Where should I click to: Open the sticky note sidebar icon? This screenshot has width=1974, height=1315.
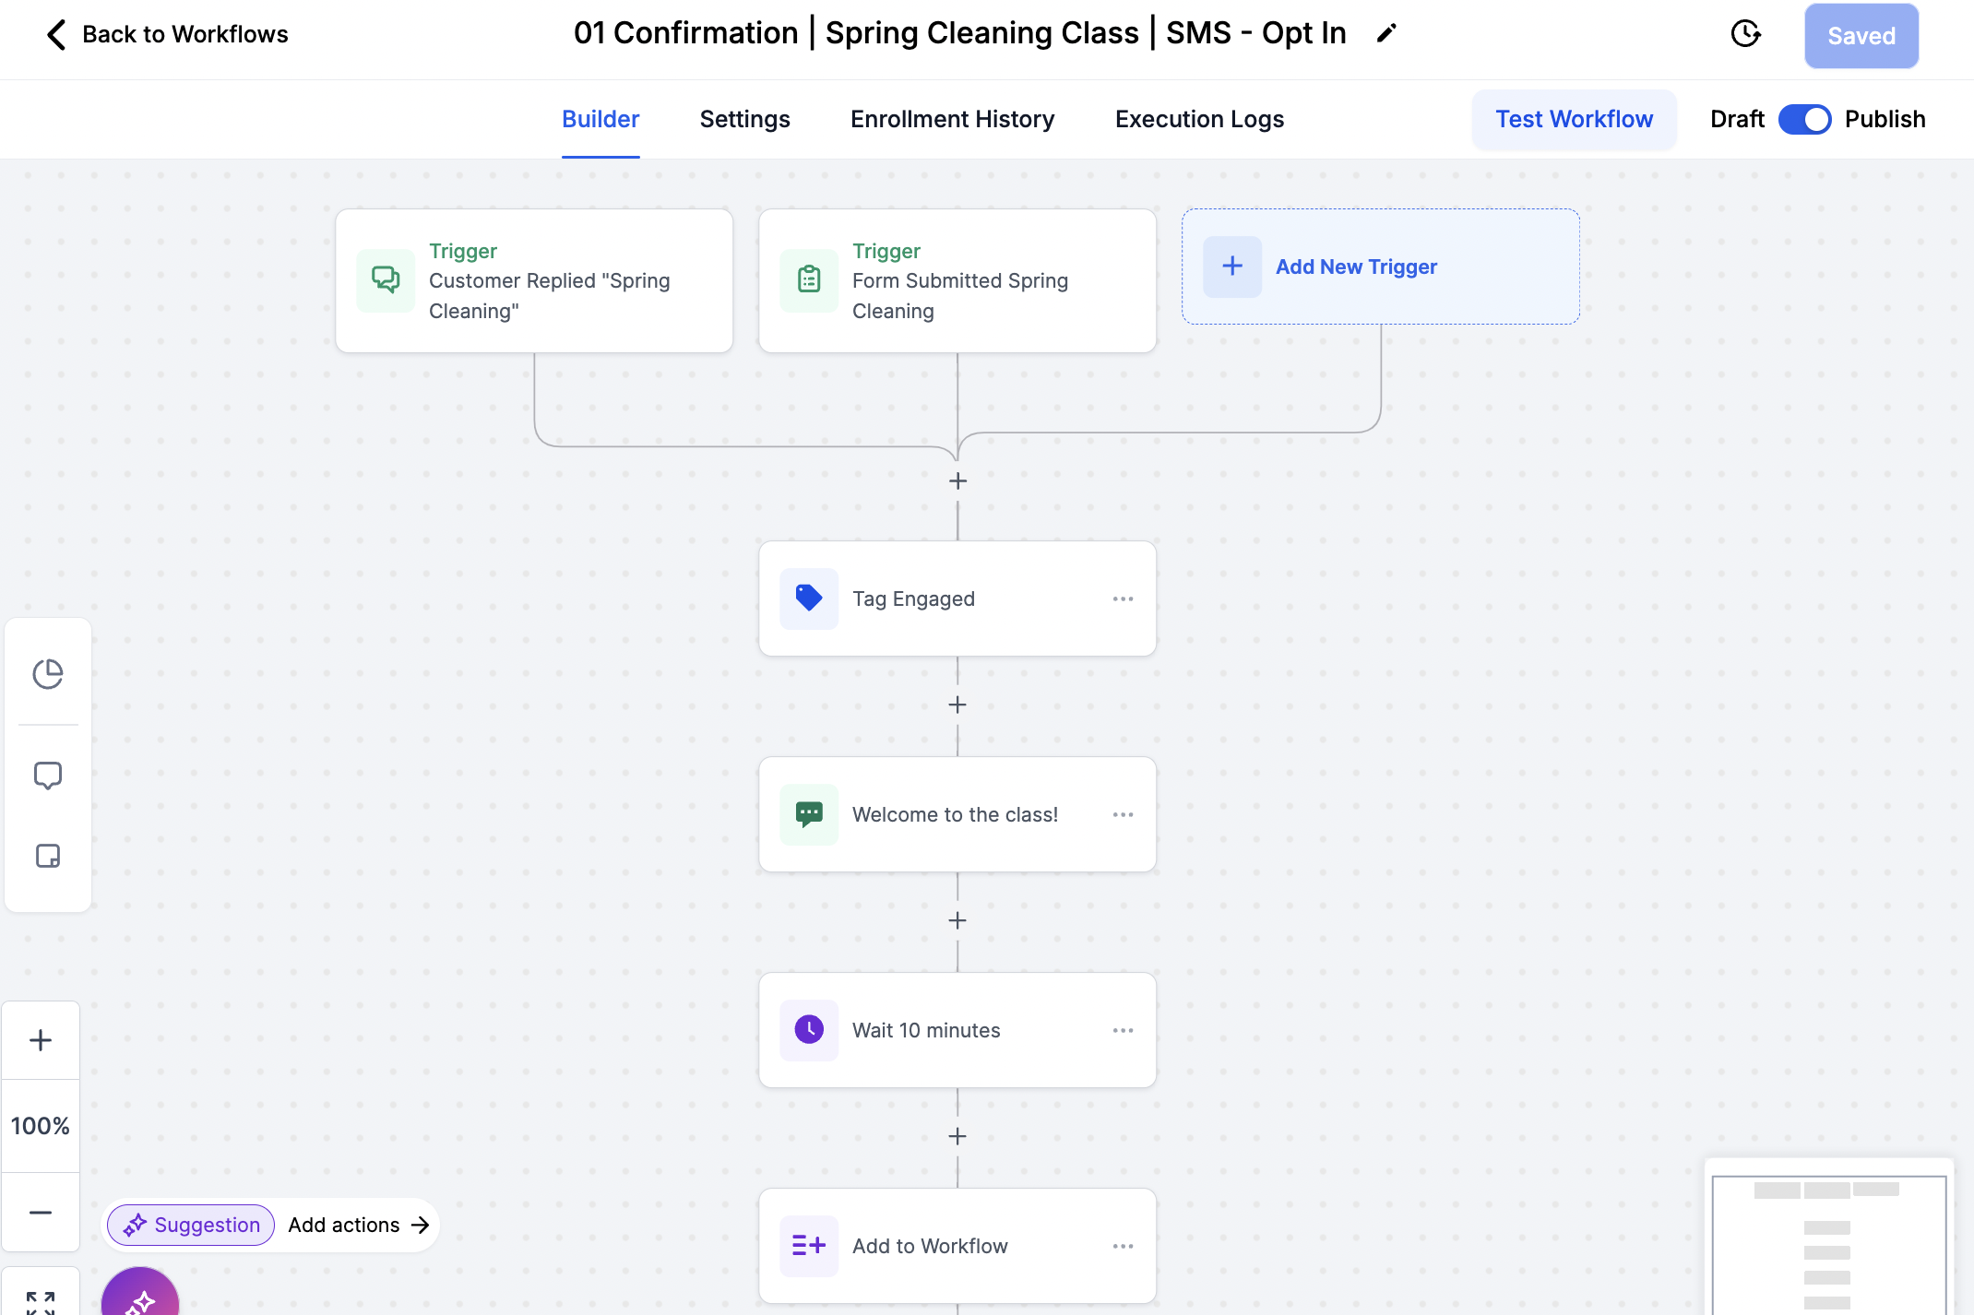[x=48, y=857]
